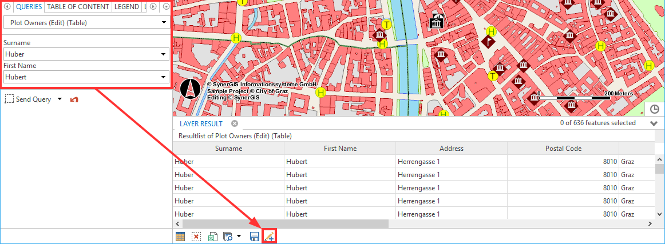Switch to the Legend tab
The image size is (665, 244).
click(126, 7)
